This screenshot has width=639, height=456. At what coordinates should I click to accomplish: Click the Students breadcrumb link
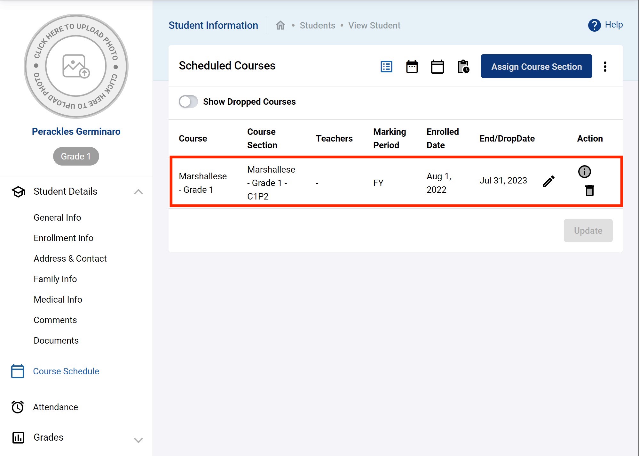317,25
